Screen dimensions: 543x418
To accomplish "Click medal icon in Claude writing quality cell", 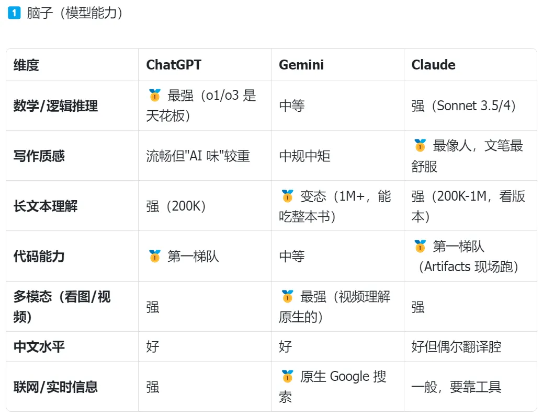I will pyautogui.click(x=420, y=145).
